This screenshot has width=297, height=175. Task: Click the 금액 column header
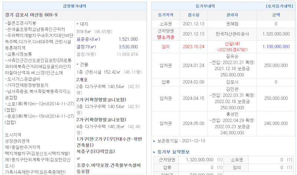[276, 15]
